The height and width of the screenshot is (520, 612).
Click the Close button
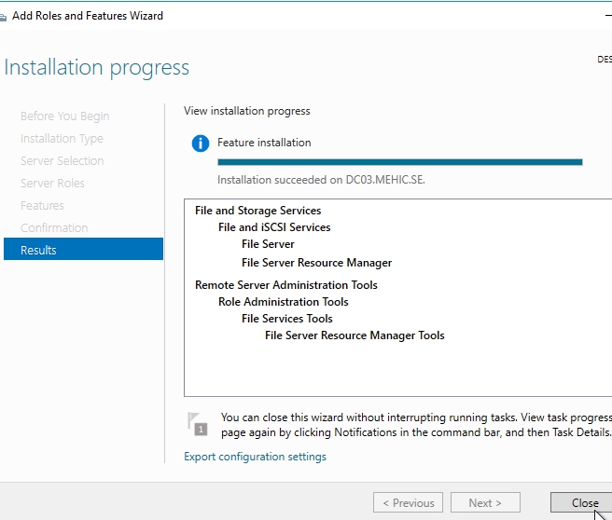tap(585, 503)
